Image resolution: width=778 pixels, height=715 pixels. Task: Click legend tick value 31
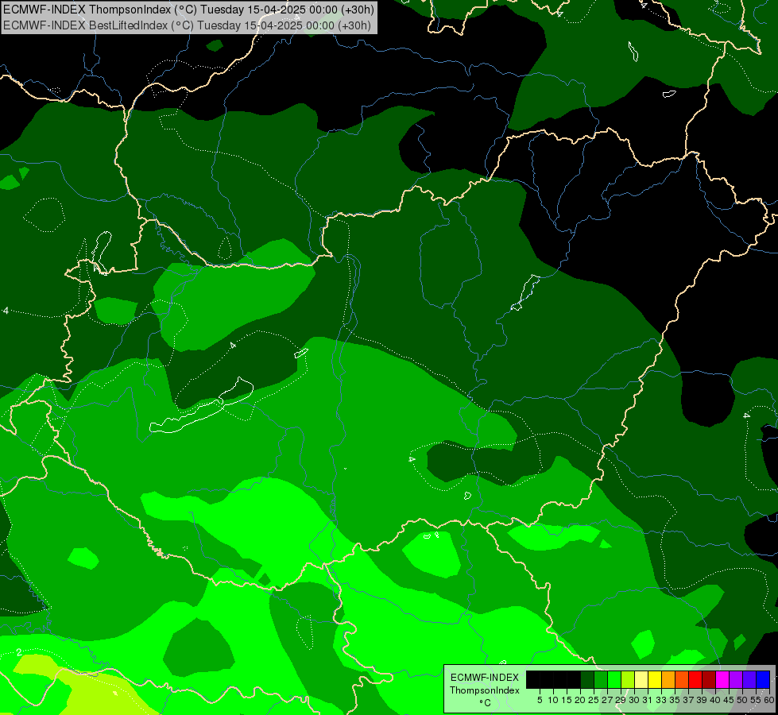tap(648, 700)
